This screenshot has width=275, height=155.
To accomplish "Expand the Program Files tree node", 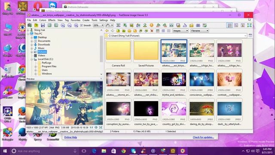I will click(35, 67).
